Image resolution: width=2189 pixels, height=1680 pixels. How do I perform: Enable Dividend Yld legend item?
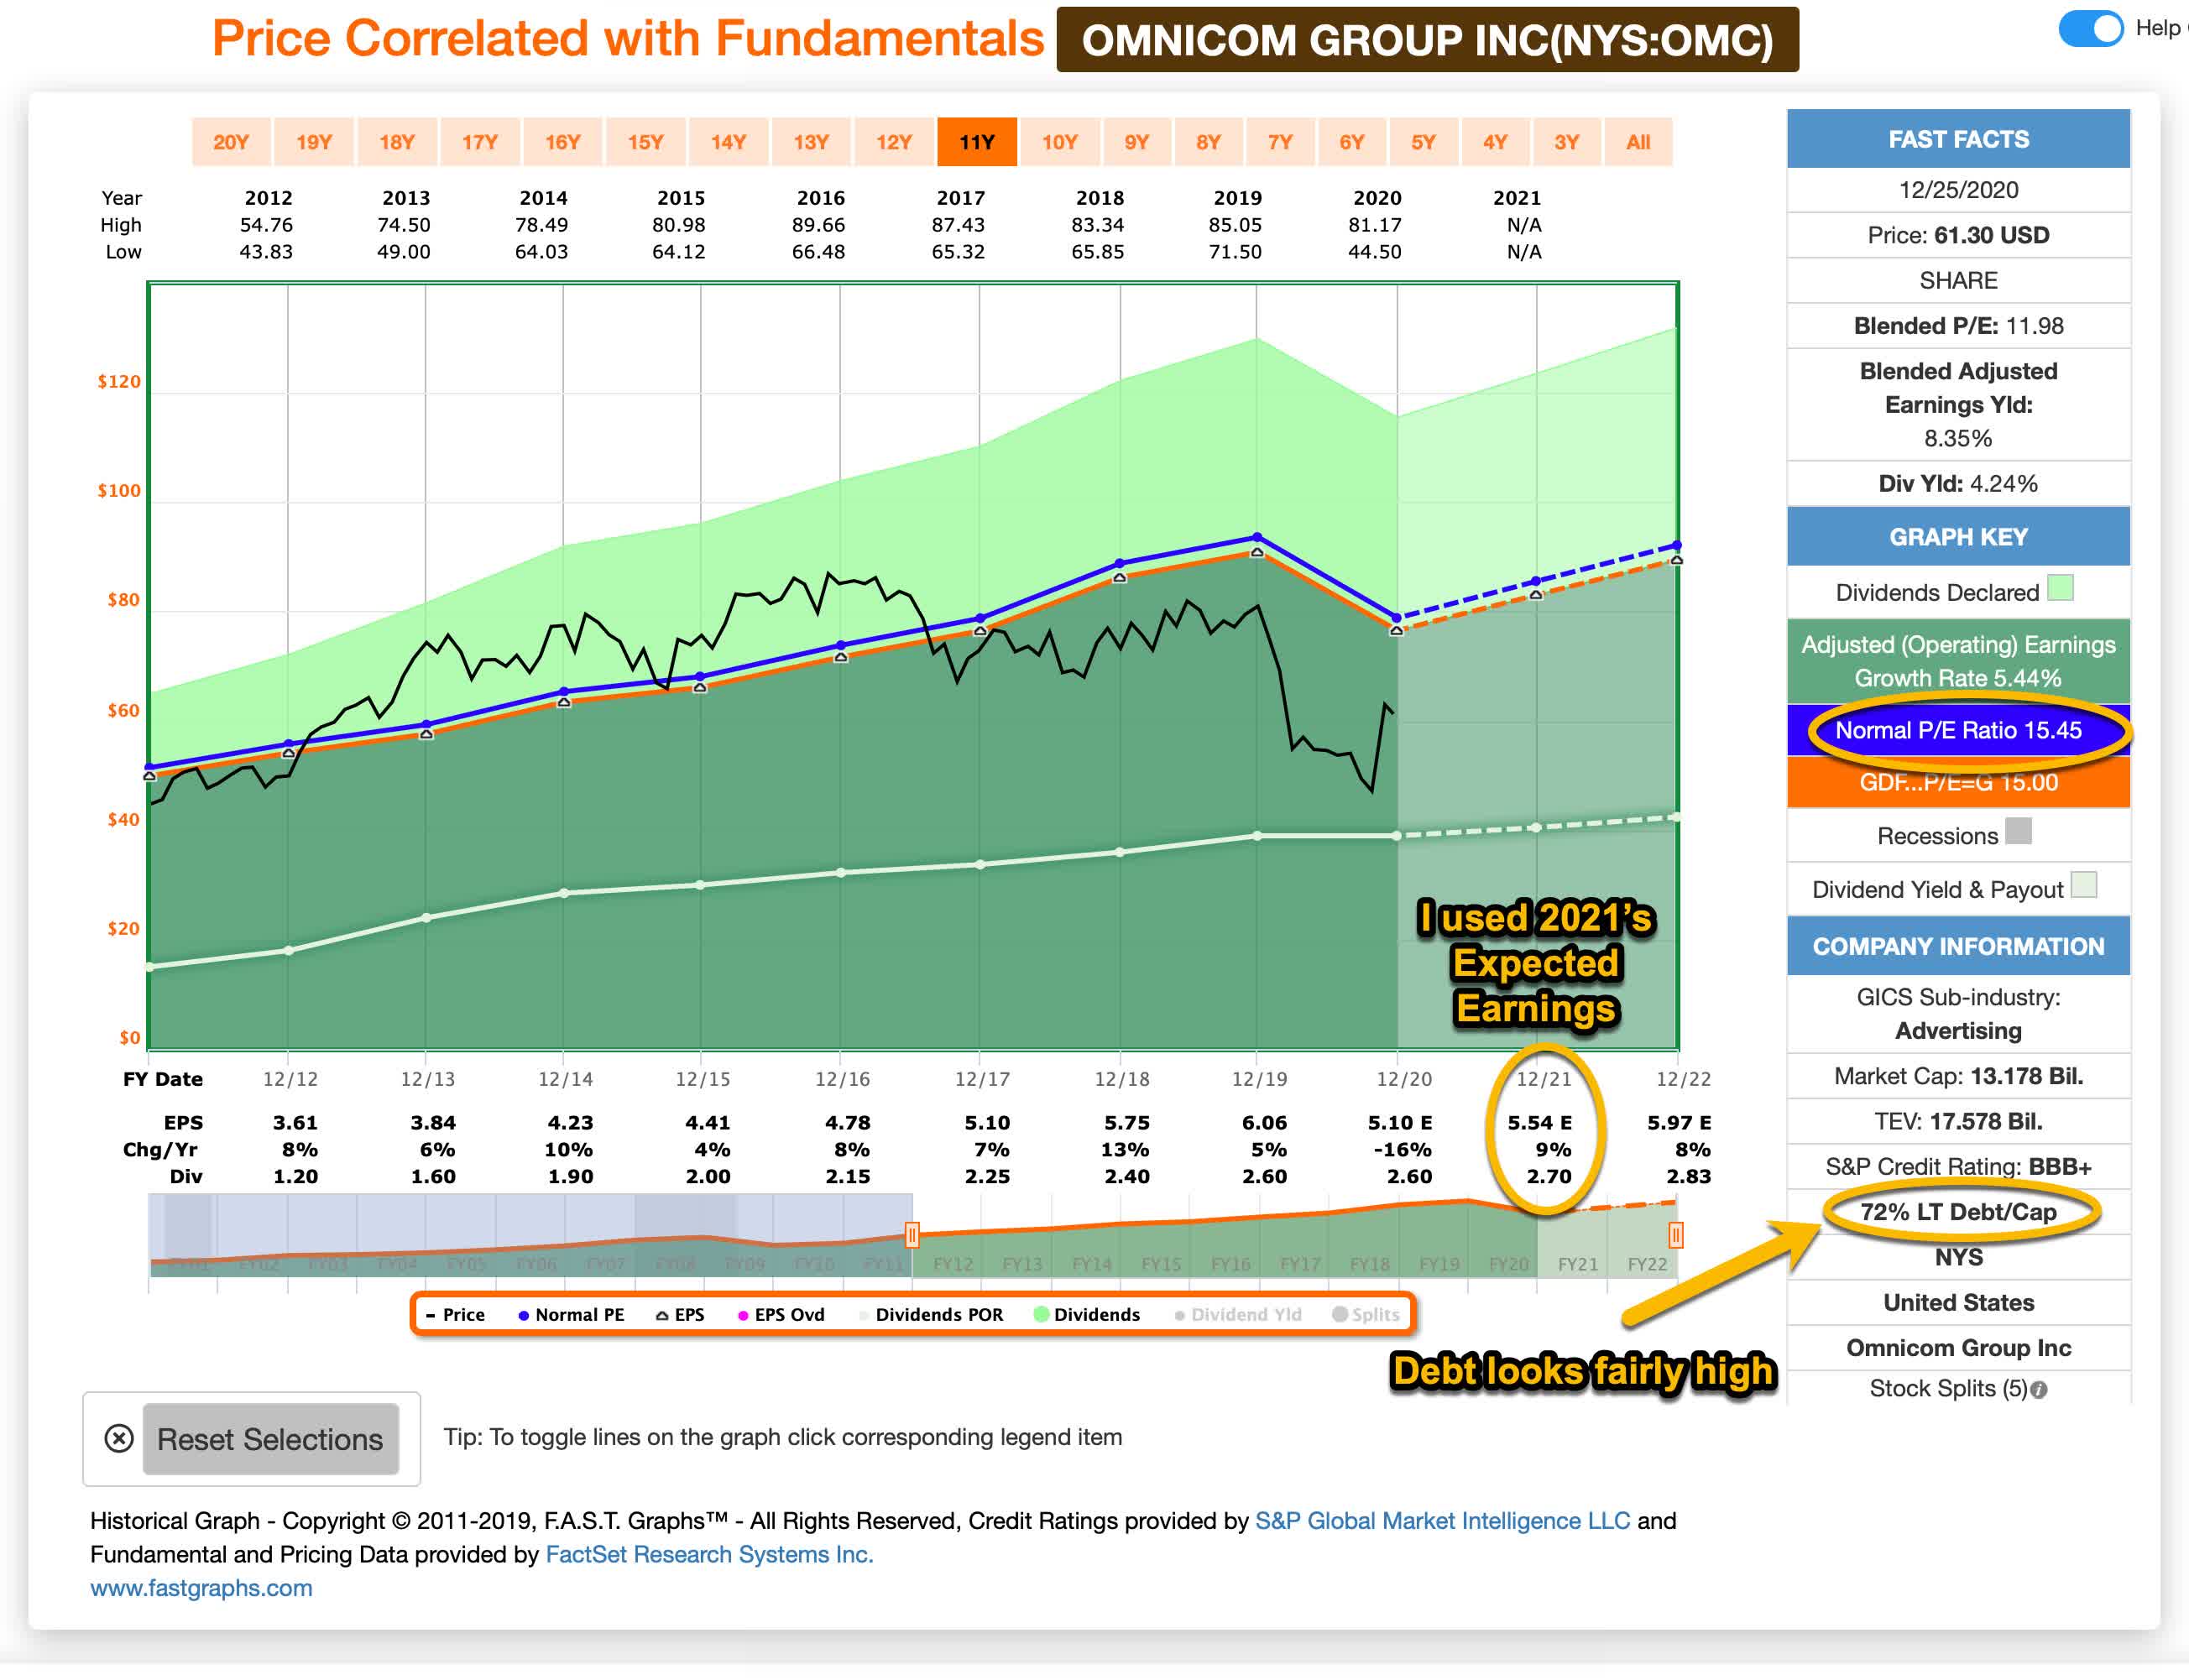[1238, 1315]
